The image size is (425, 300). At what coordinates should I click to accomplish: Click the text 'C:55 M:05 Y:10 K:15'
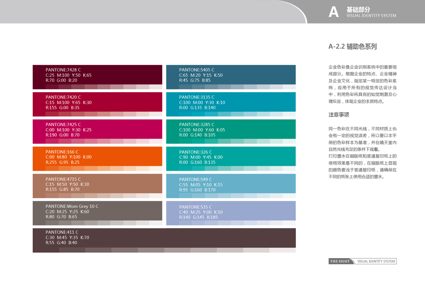pos(201,185)
